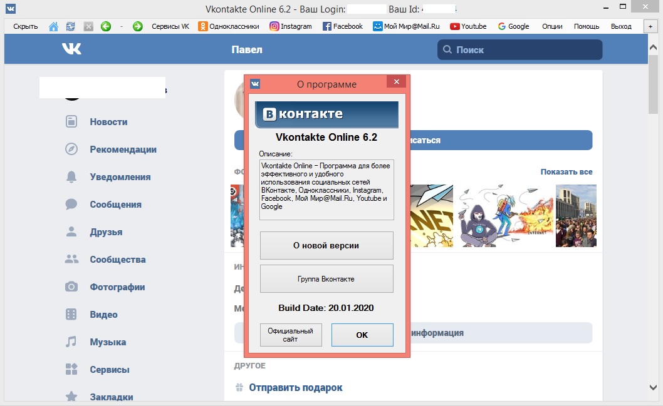
Task: Click the scrollbar up arrow
Action: (653, 48)
